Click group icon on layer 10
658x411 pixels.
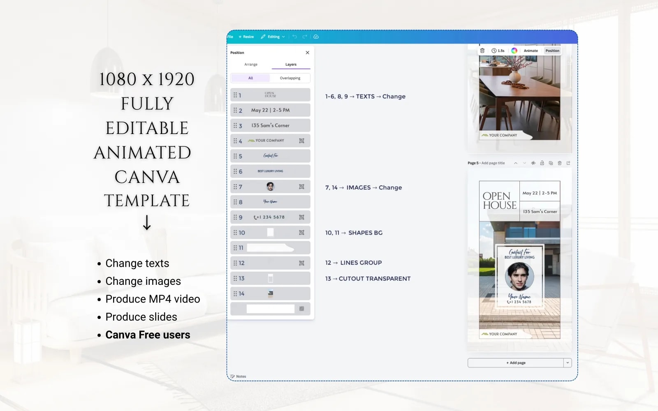(x=301, y=233)
